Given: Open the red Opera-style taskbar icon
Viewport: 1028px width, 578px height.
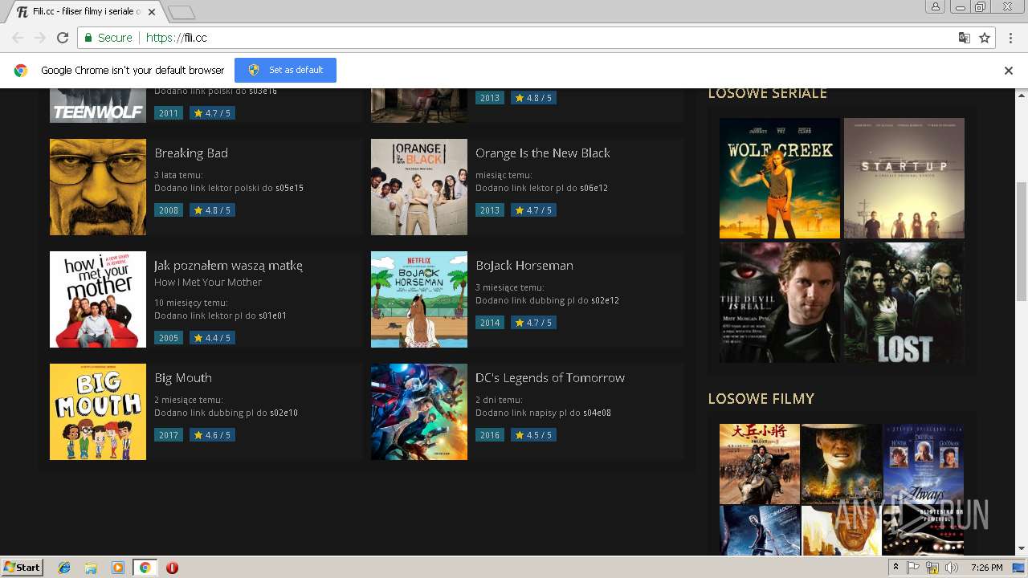Looking at the screenshot, I should [x=172, y=568].
